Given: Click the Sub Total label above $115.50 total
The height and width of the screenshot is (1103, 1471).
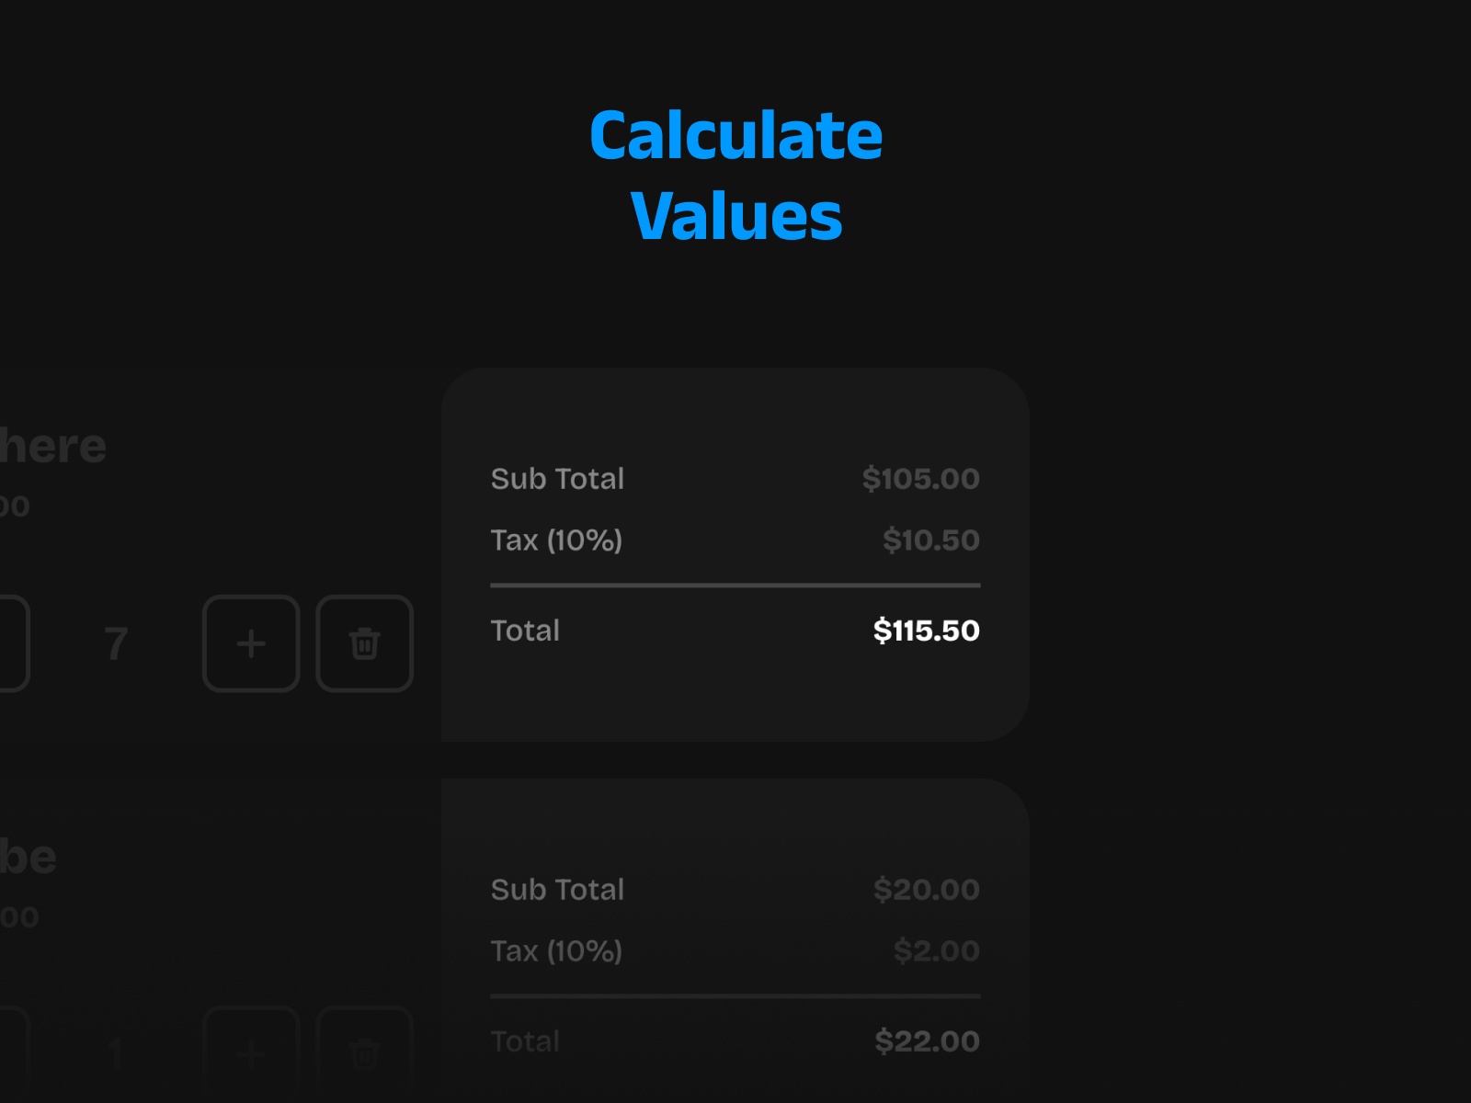Looking at the screenshot, I should (x=557, y=479).
